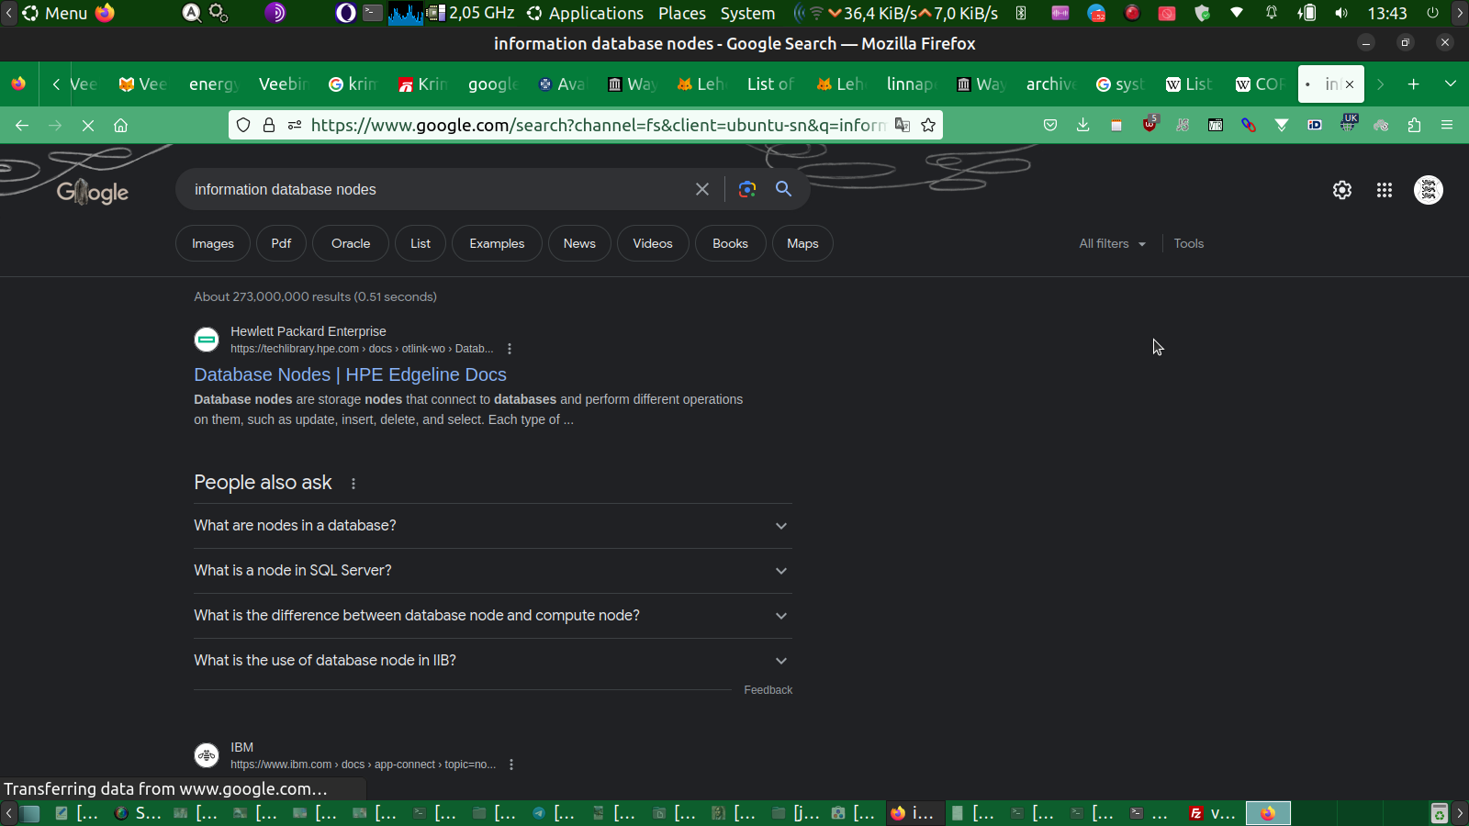The image size is (1469, 826).
Task: Open the Firefox launcher in top panel
Action: pos(106,14)
